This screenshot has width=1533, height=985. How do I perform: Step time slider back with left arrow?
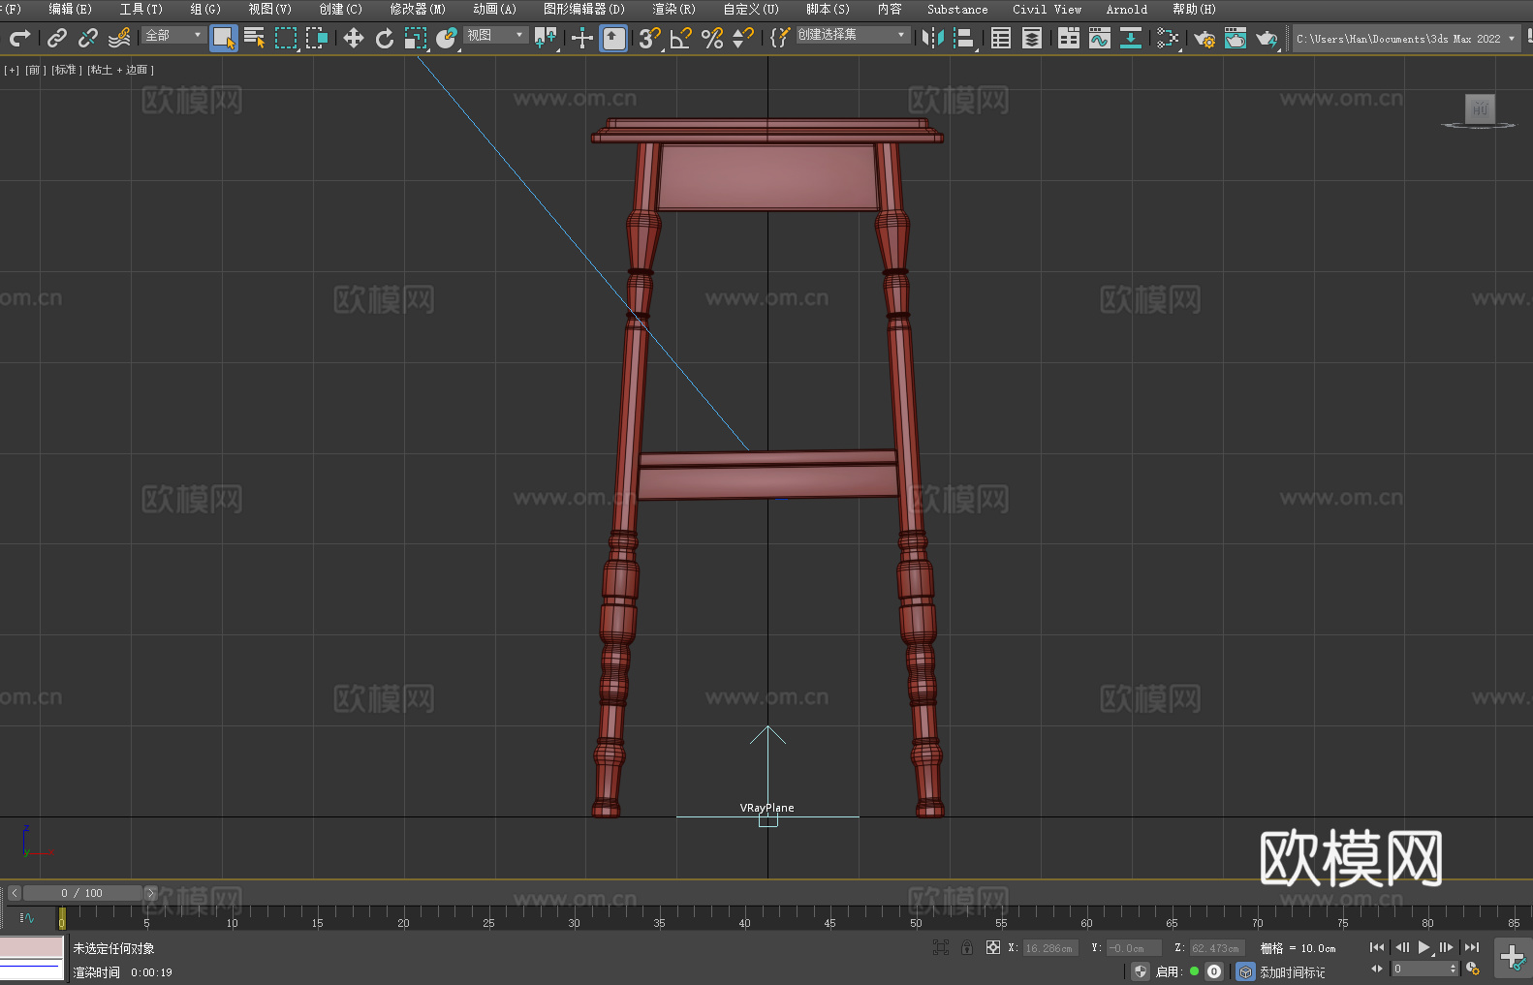pos(15,893)
